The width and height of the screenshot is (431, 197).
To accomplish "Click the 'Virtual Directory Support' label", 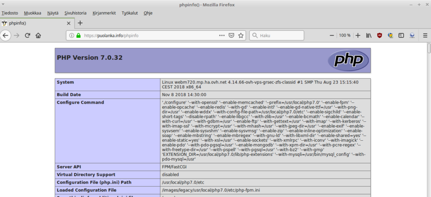I will 86,174.
